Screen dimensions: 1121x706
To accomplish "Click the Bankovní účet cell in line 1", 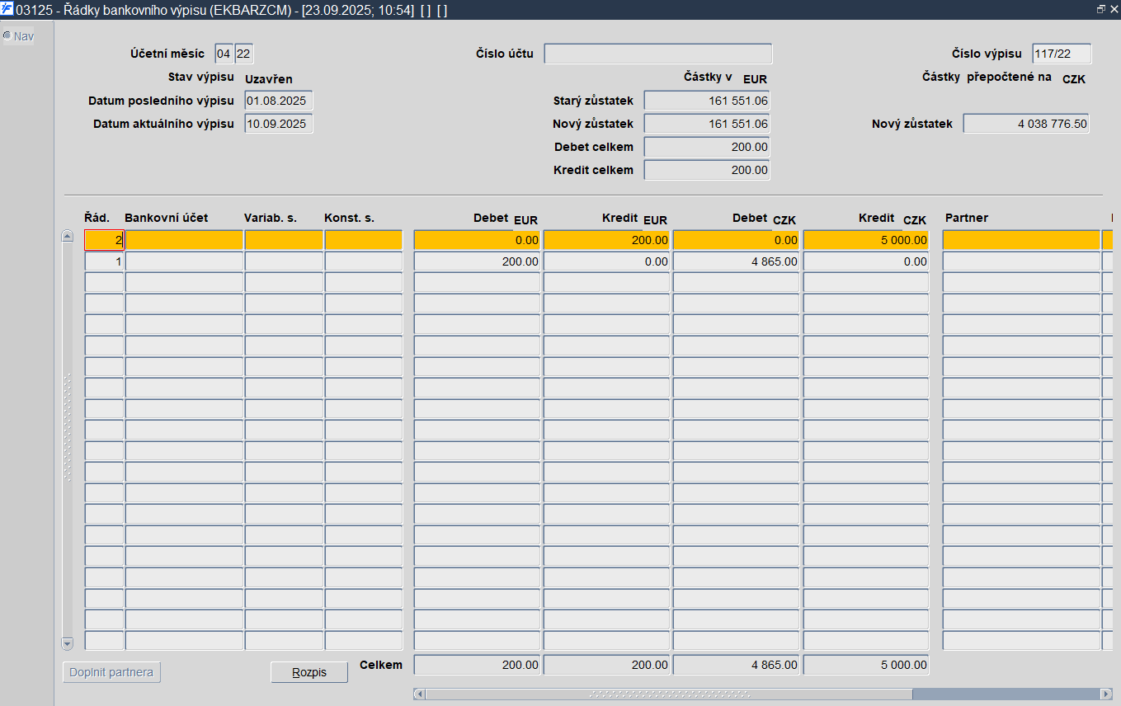I will (184, 261).
